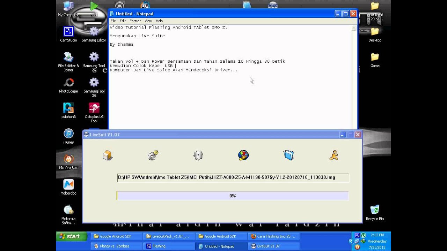Select the Samsung Editor desktop icon

[x=94, y=34]
